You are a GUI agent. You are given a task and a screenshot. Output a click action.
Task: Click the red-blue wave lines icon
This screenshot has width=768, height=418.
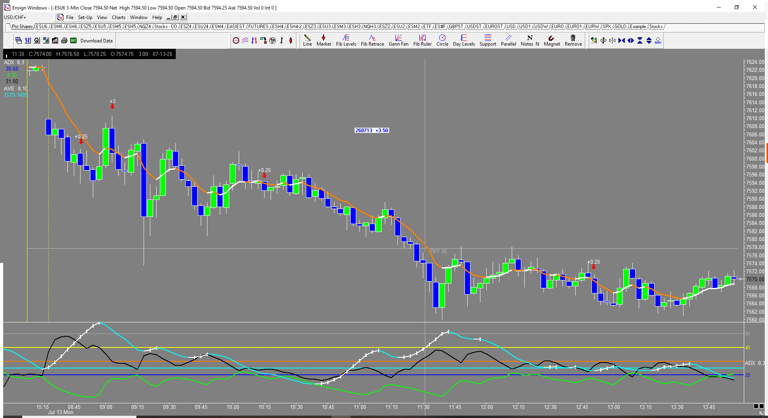(245, 40)
